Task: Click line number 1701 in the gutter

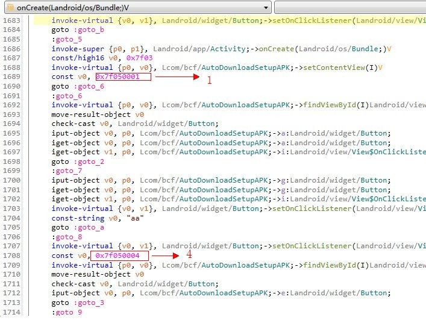Action: click(x=11, y=190)
